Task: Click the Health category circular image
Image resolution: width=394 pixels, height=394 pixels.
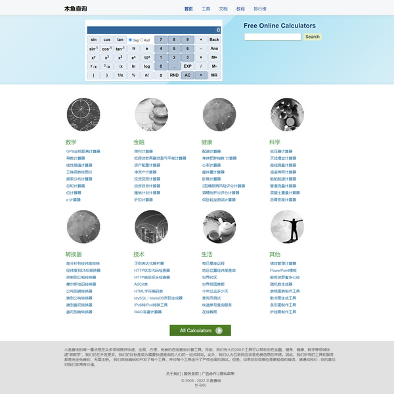Action: click(219, 115)
